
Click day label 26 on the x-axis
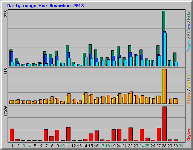tap(153, 146)
